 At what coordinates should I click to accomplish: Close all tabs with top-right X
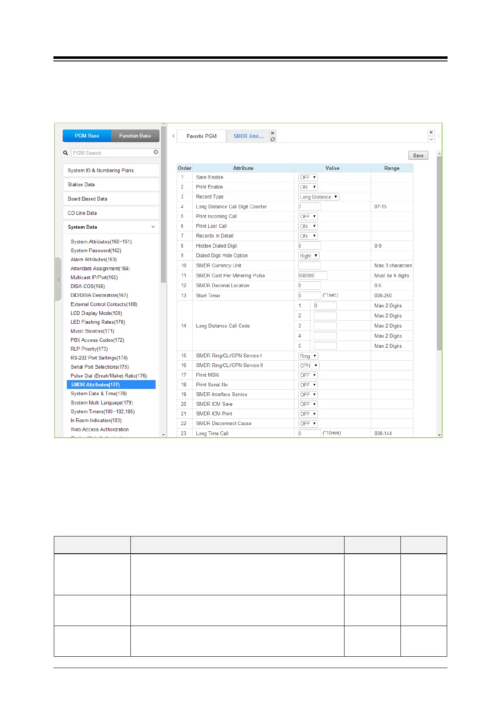(431, 132)
